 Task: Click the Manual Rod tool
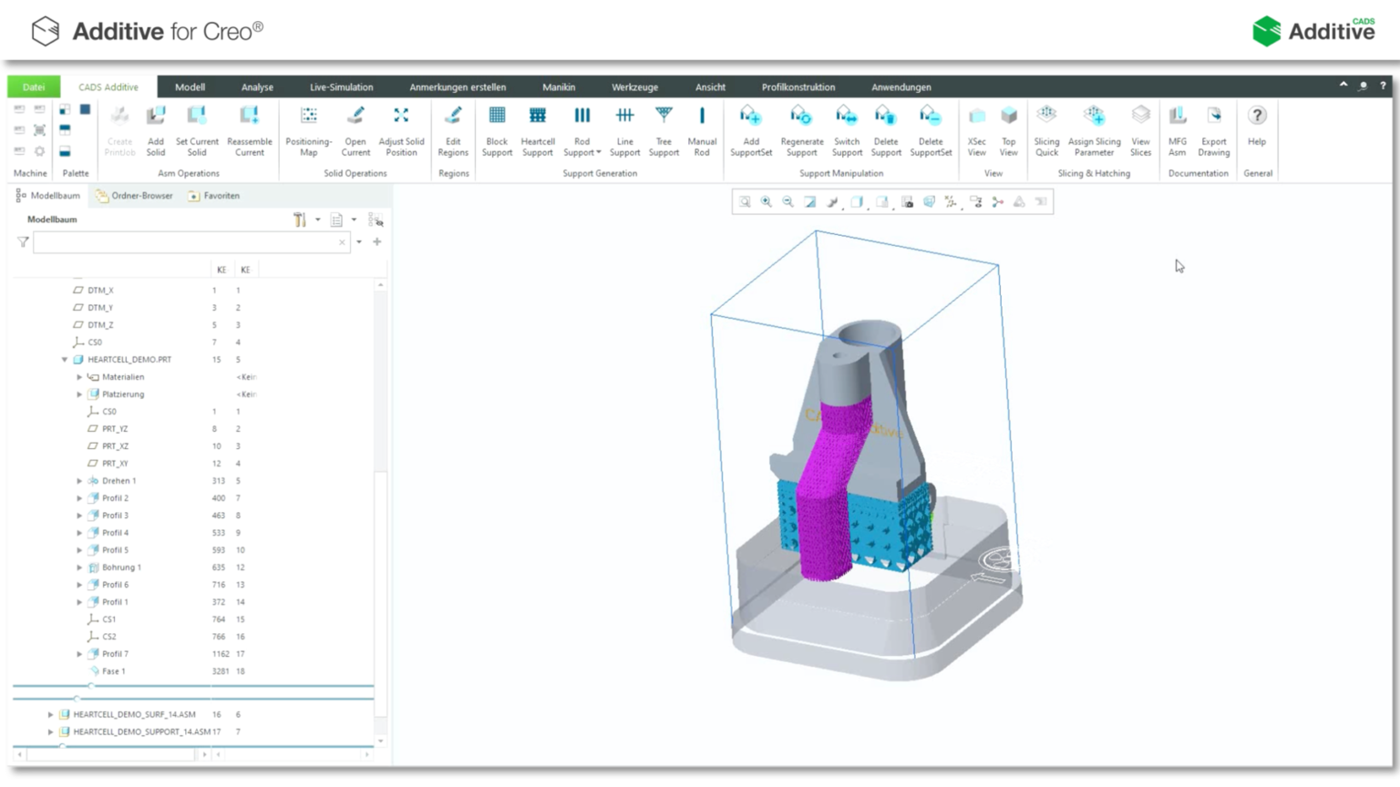coord(702,128)
